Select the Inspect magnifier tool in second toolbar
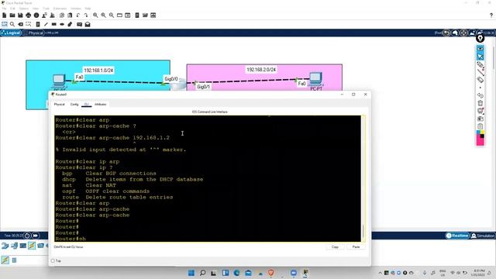Viewport: 496px width, 279px height. (x=12, y=24)
